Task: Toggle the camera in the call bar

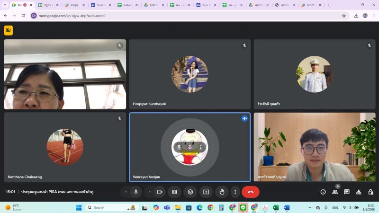Action: [160, 192]
